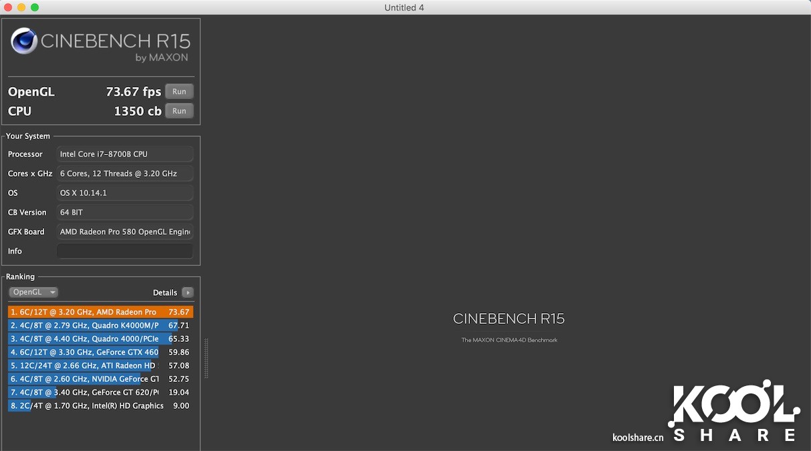The height and width of the screenshot is (451, 811).
Task: Select the GeForce GT 620 ranking row
Action: [100, 392]
